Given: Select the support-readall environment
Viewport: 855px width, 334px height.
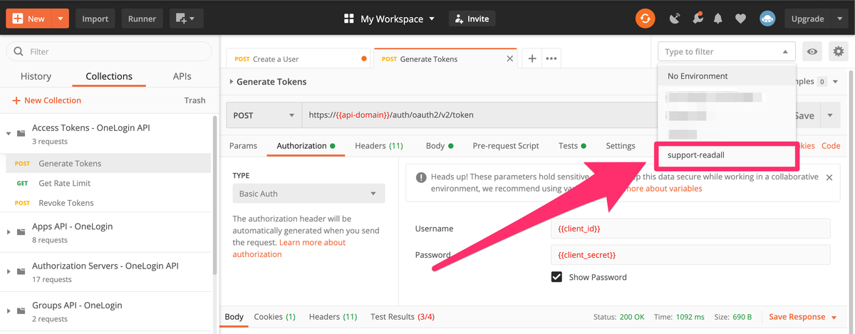Looking at the screenshot, I should [725, 155].
